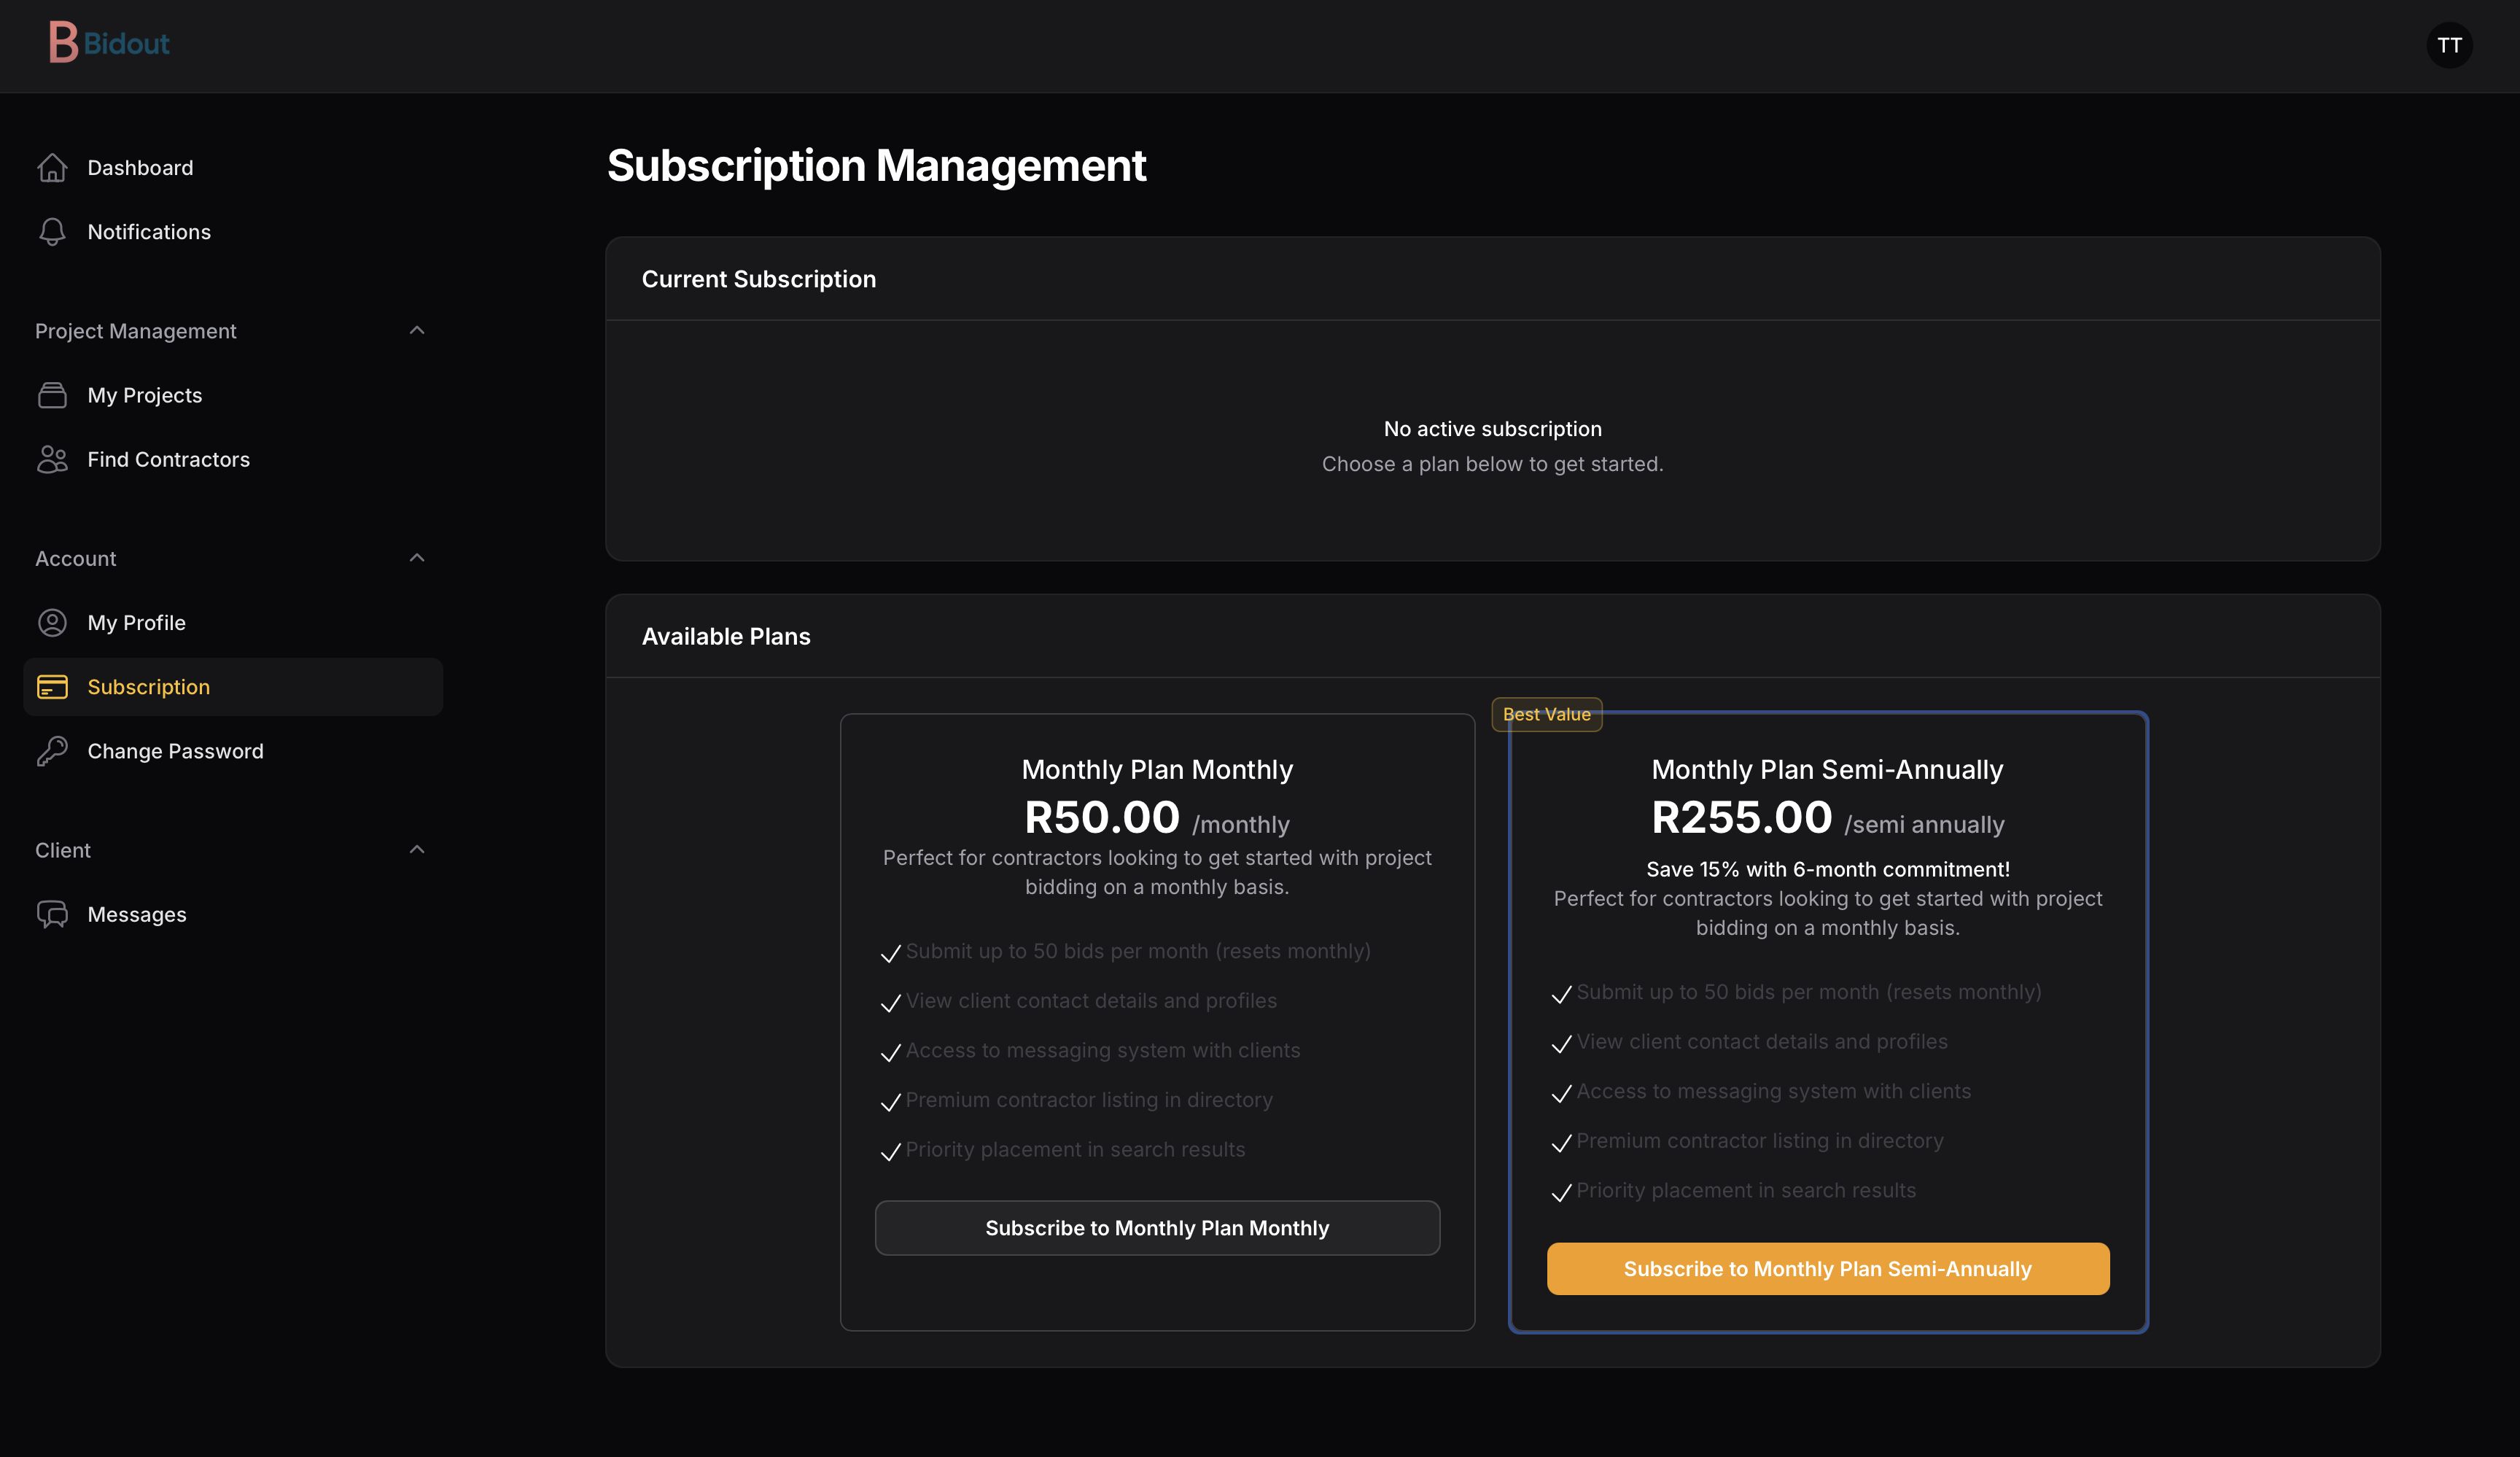Click the Dashboard house icon

coord(52,168)
